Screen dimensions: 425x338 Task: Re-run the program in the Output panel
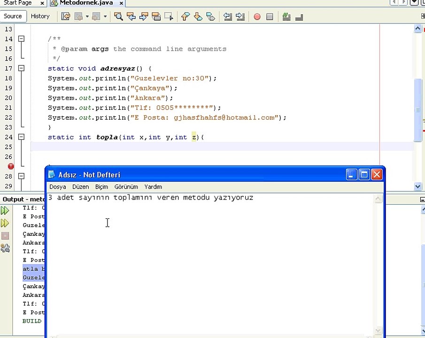[x=5, y=210]
